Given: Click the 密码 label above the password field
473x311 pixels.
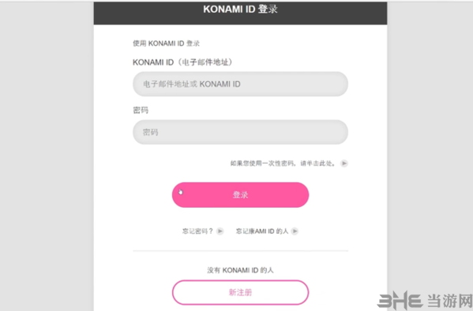Looking at the screenshot, I should 141,110.
